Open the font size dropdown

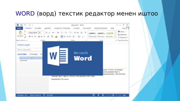pyautogui.click(x=44, y=33)
